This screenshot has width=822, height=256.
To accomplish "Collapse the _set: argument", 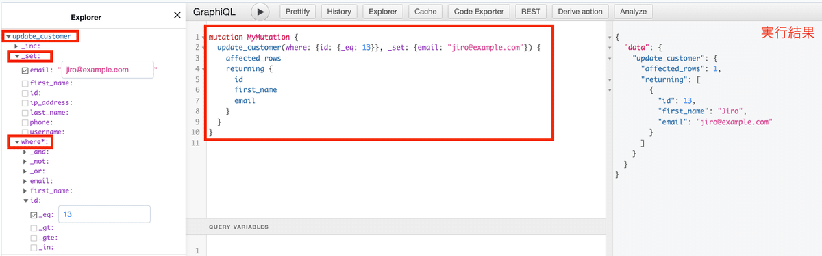I will [18, 56].
